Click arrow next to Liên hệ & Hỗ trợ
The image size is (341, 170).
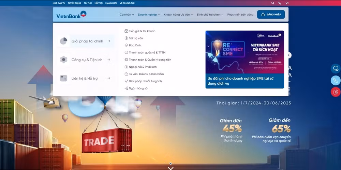pos(109,78)
